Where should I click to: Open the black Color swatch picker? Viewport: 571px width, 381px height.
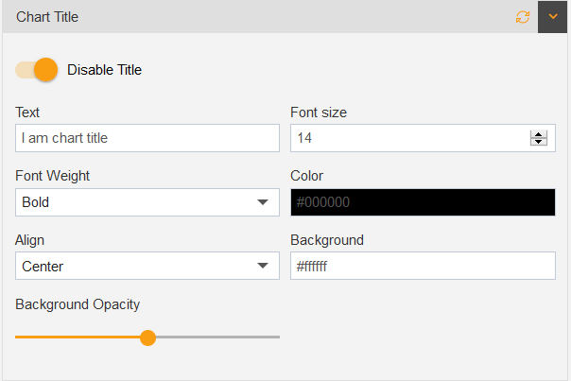[x=423, y=202]
